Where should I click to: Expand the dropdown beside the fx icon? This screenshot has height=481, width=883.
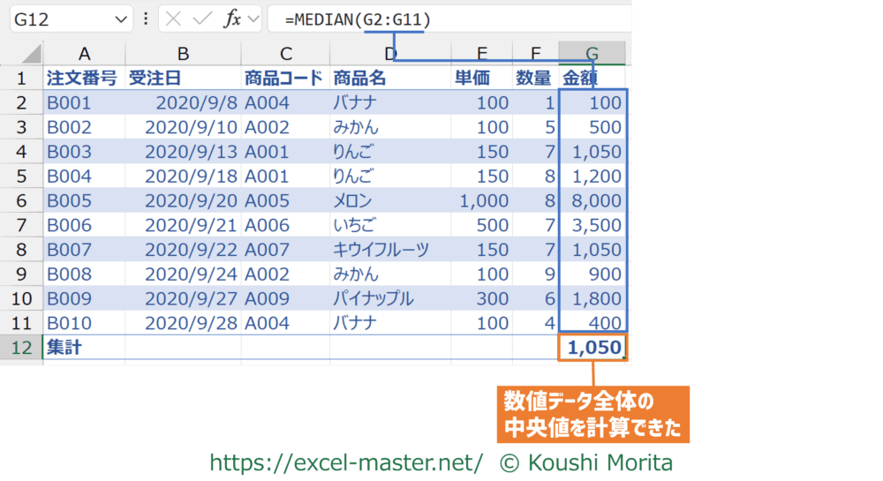click(253, 19)
